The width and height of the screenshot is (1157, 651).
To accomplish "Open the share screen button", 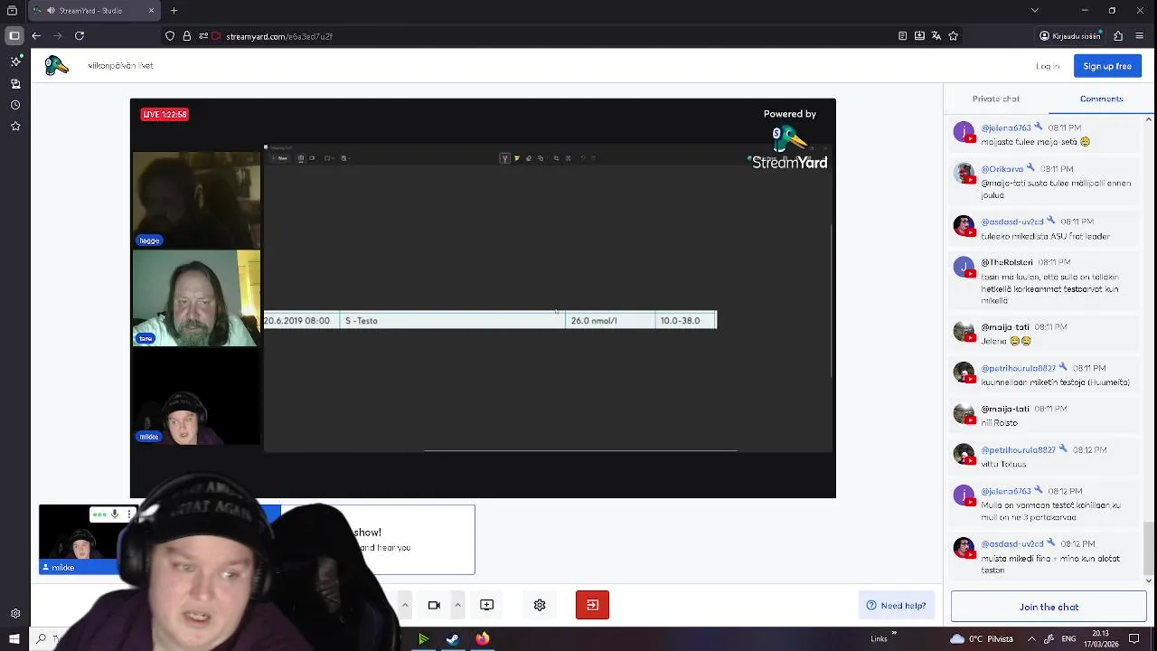I will [x=486, y=605].
